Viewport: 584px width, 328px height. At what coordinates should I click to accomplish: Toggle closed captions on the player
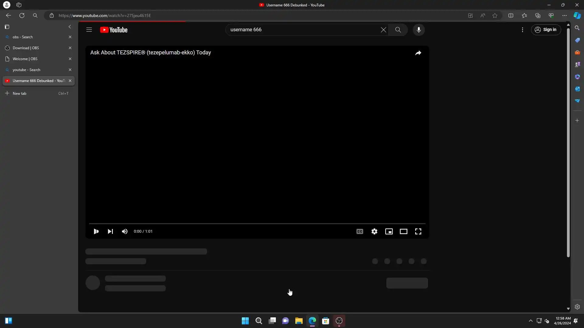click(x=360, y=231)
